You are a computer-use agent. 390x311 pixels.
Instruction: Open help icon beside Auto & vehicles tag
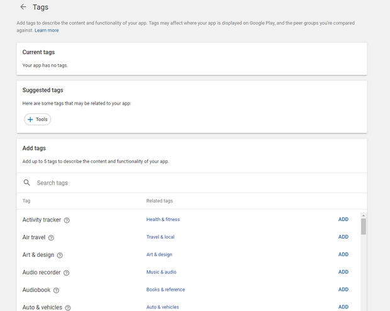(x=68, y=308)
